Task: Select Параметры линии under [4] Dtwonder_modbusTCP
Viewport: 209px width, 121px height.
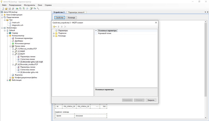Action: (28, 67)
